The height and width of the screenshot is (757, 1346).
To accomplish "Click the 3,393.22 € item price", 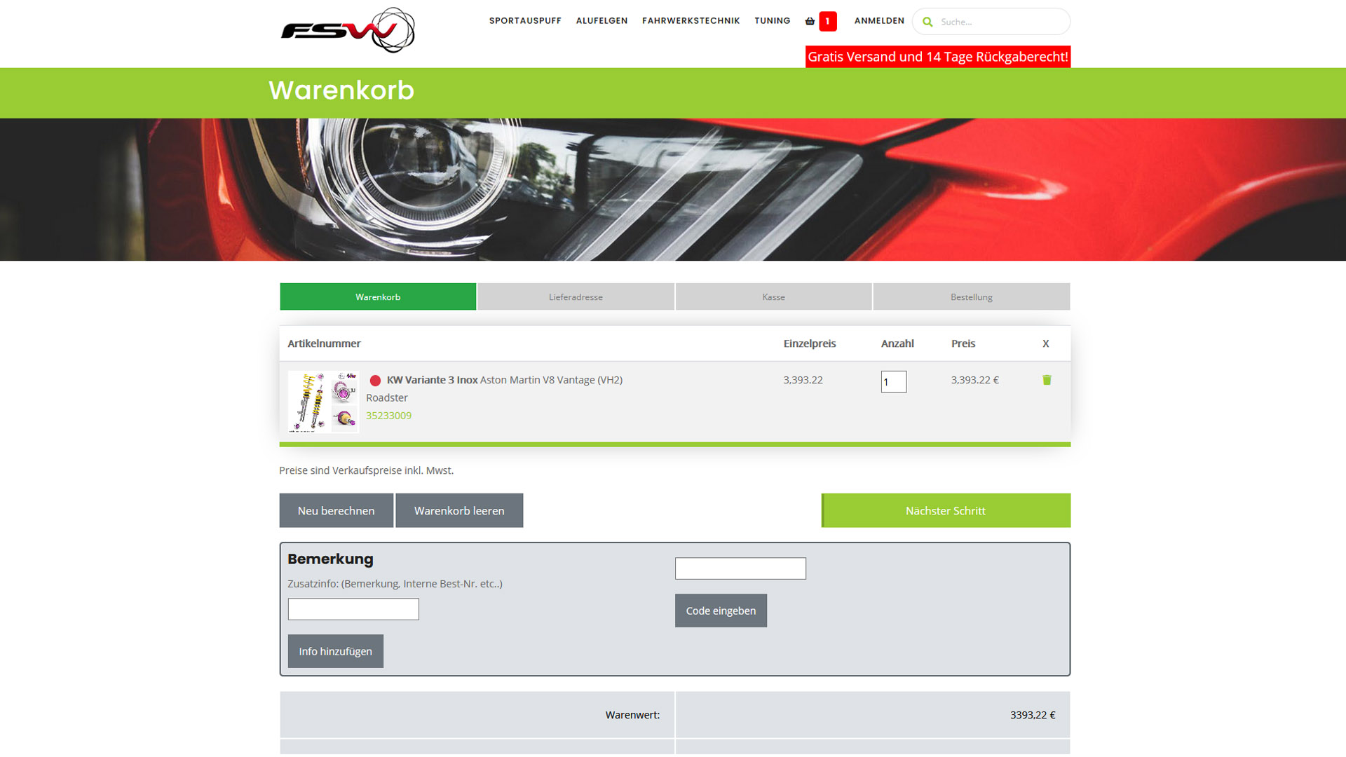I will (974, 380).
